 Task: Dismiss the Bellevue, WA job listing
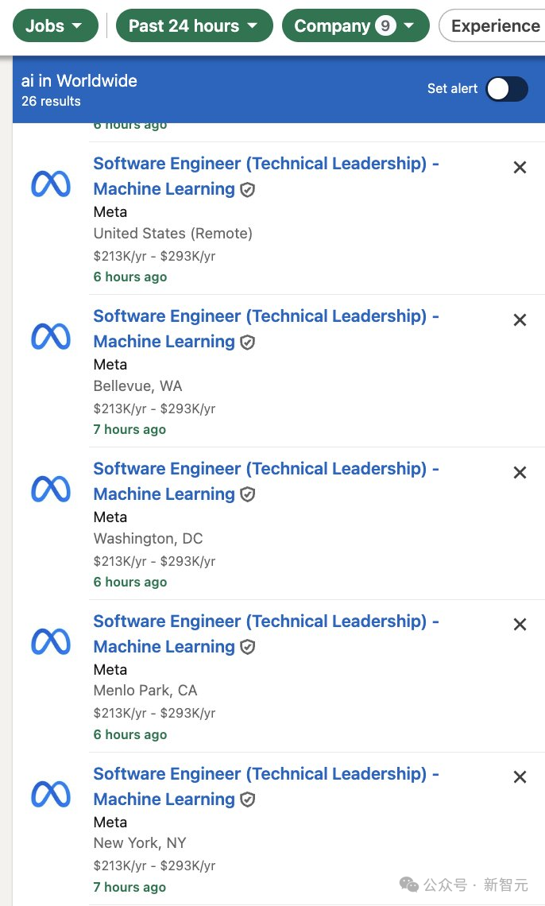[x=520, y=320]
